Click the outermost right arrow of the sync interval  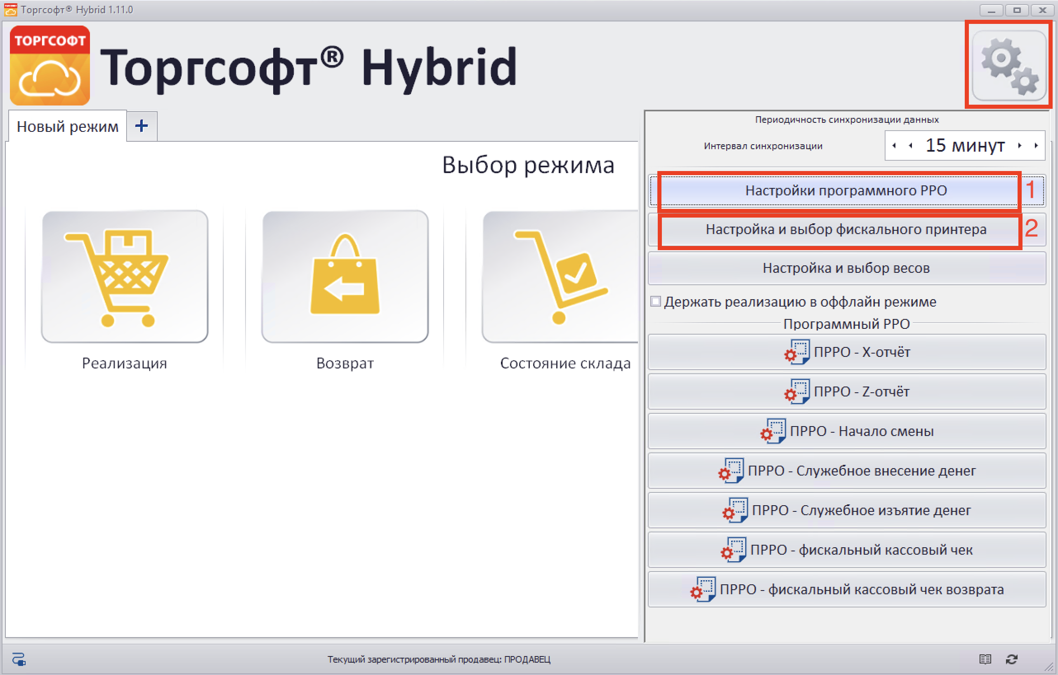coord(1036,145)
